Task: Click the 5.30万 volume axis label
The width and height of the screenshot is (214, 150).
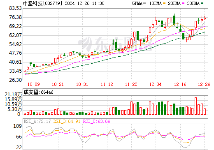Action: (15, 109)
